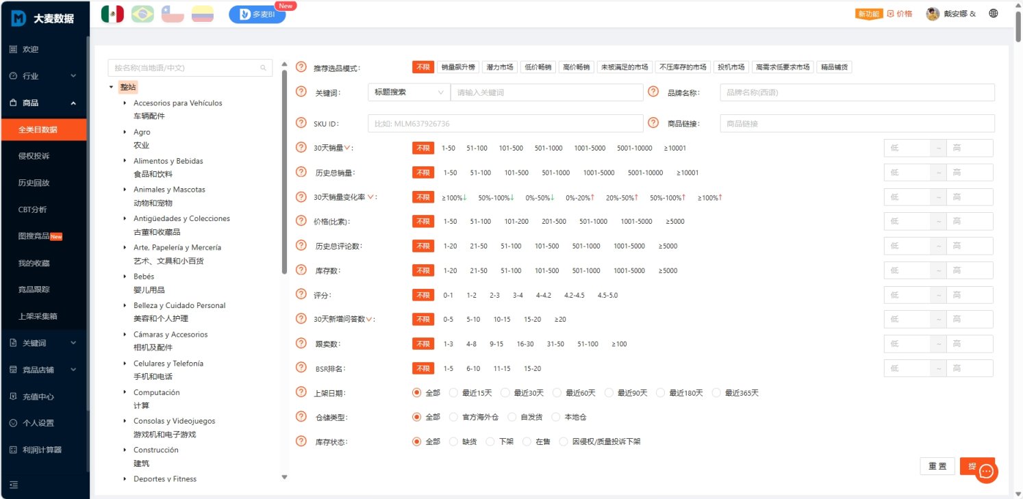Click help icon beside 推荐选品模式

click(301, 67)
